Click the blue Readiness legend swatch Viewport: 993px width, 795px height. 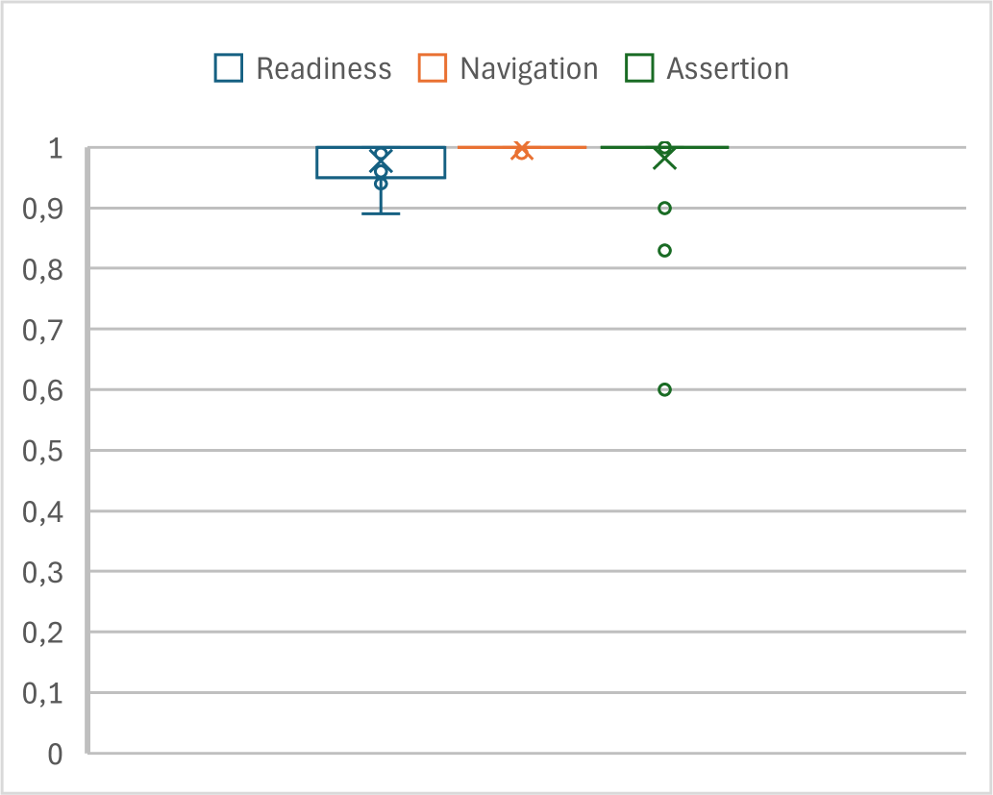(229, 68)
